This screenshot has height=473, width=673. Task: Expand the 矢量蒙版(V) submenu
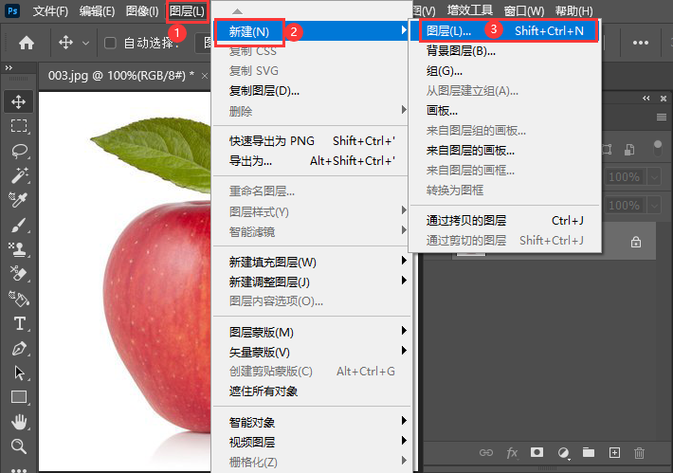point(404,351)
